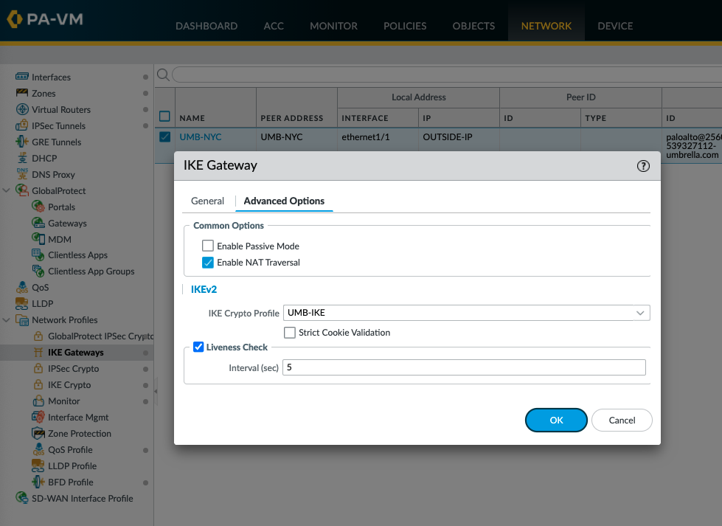
Task: Click the DNS Proxy icon
Action: 21,174
